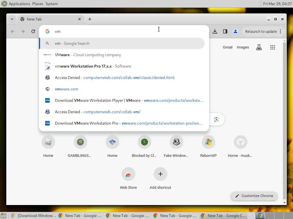Open the Chrome three-dot menu
293x219 pixels.
click(280, 31)
